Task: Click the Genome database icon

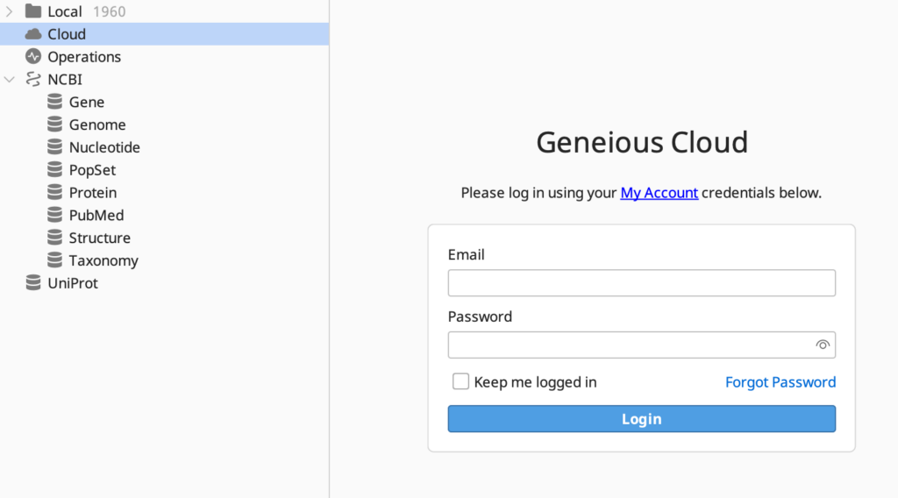Action: coord(54,125)
